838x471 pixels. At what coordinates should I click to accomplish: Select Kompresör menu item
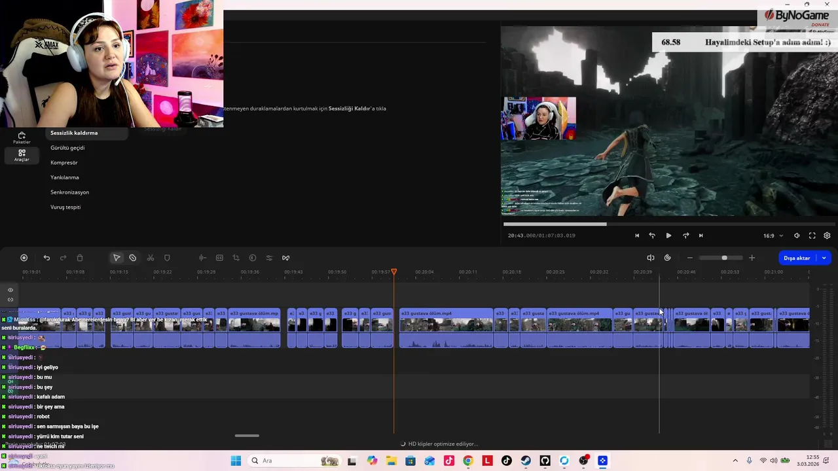(x=64, y=162)
